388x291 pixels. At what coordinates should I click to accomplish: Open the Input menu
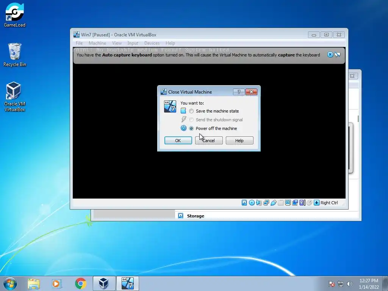point(133,43)
